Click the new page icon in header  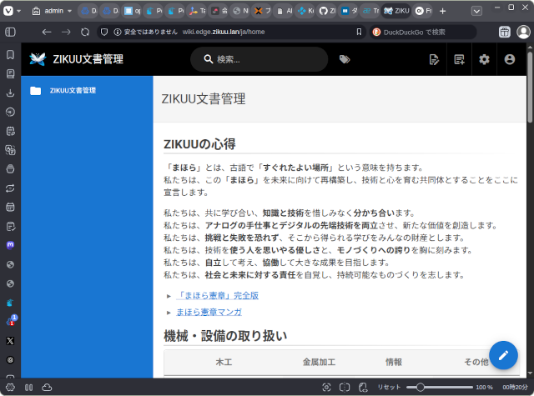pyautogui.click(x=459, y=59)
